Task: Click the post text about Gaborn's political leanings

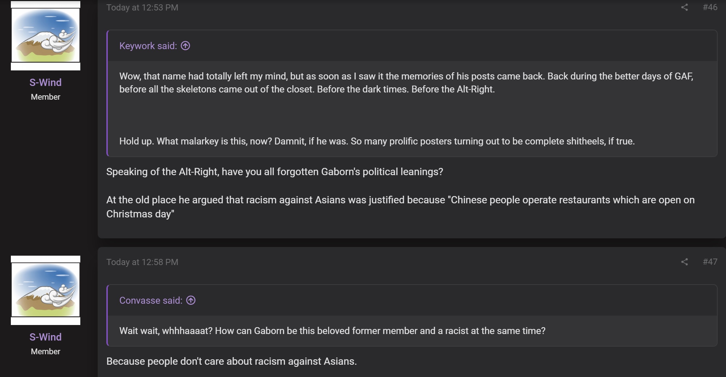Action: point(275,172)
